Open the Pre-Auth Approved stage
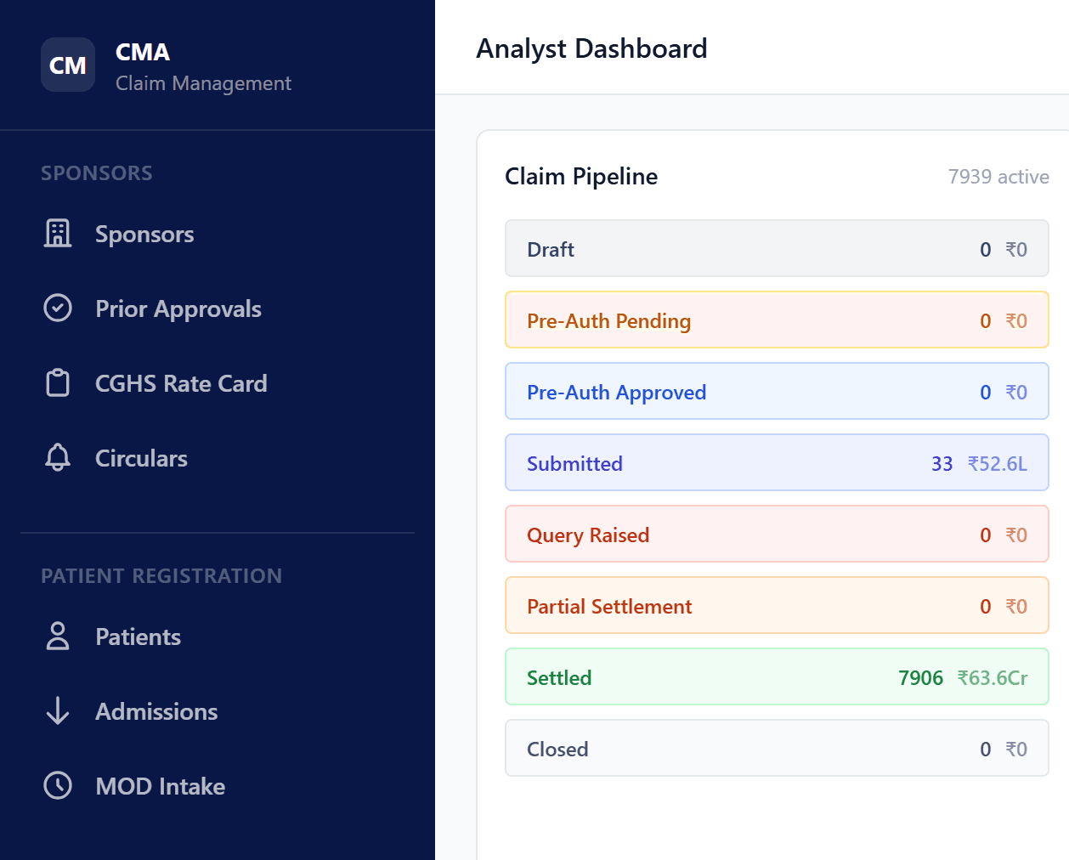Image resolution: width=1069 pixels, height=860 pixels. pos(777,392)
